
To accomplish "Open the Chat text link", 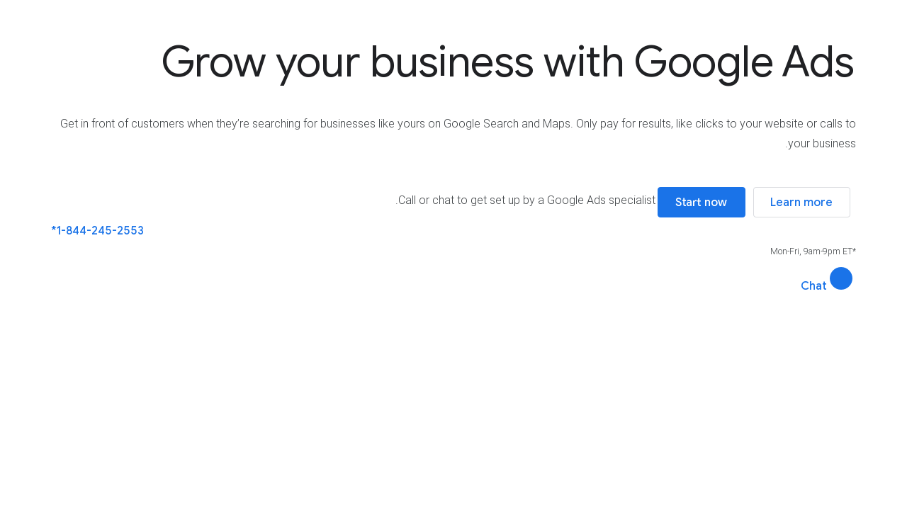I will [813, 285].
